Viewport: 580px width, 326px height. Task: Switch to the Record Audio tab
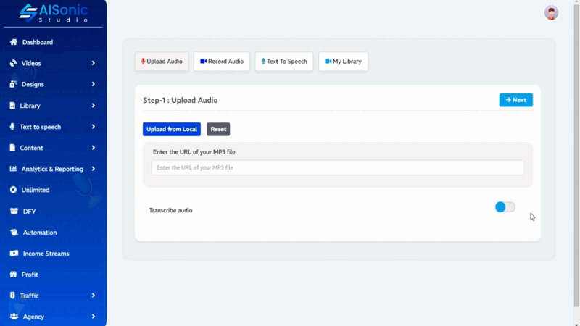click(222, 62)
